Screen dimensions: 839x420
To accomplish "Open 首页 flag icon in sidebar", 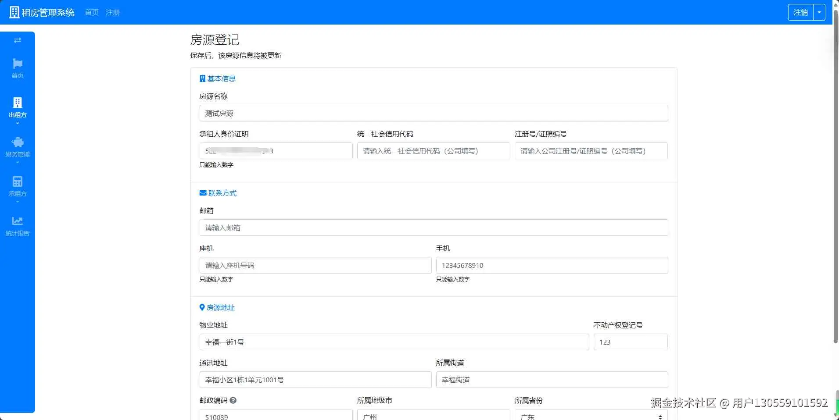I will [x=18, y=64].
